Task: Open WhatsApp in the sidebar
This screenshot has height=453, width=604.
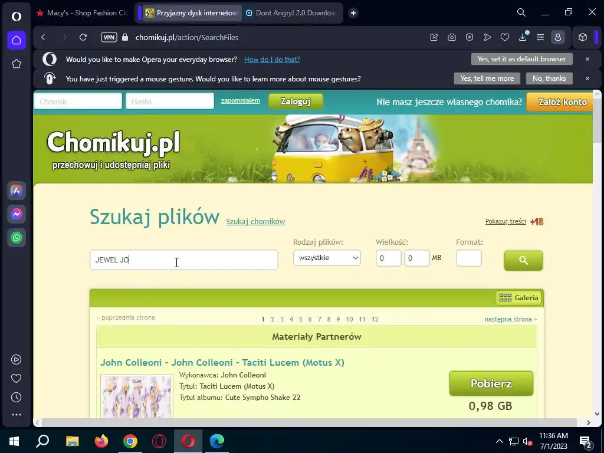Action: click(x=16, y=237)
